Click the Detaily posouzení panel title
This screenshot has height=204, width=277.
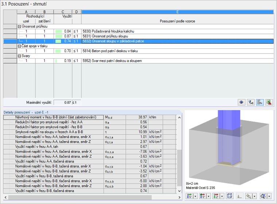pyautogui.click(x=26, y=112)
